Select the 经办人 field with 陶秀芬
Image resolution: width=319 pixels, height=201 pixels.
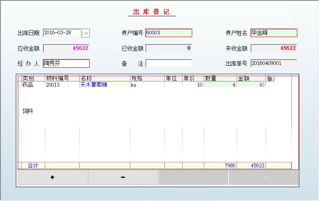[x=66, y=63]
